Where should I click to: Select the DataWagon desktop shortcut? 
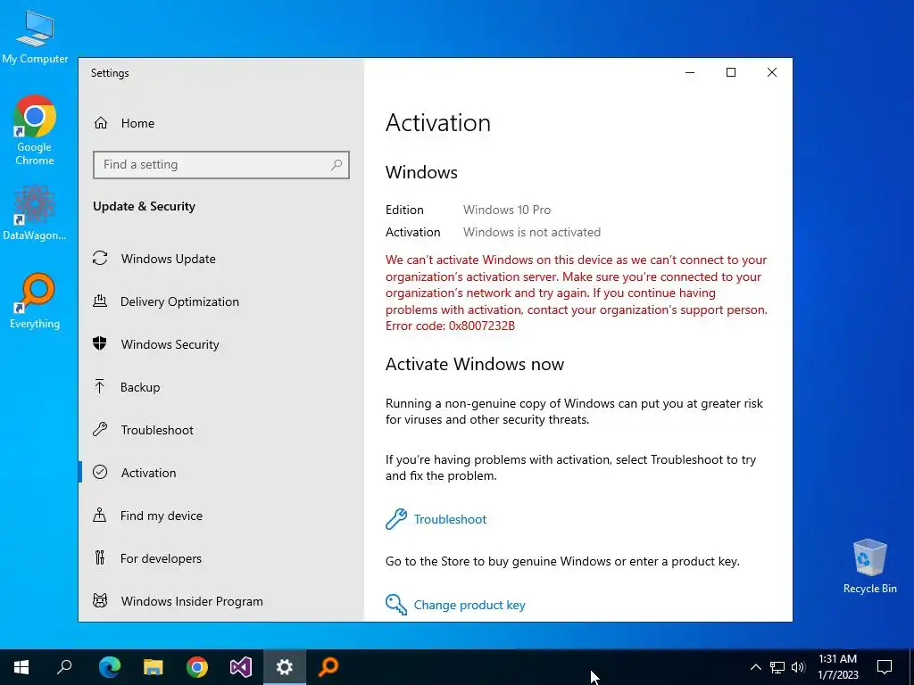tap(35, 212)
